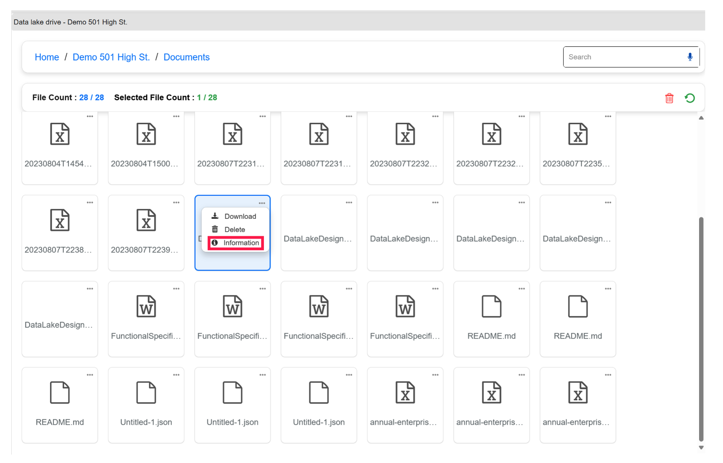The width and height of the screenshot is (723, 463).
Task: Open Demo 501 High St. breadcrumb link
Action: 111,57
